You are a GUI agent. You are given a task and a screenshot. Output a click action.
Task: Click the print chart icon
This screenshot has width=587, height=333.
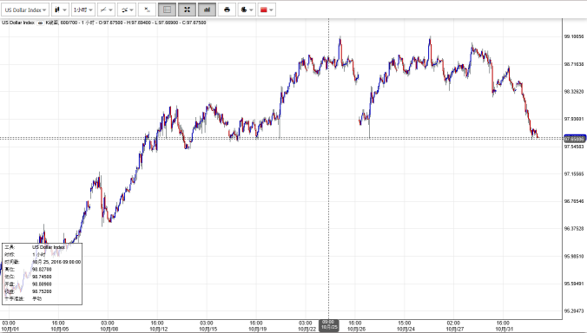[227, 10]
